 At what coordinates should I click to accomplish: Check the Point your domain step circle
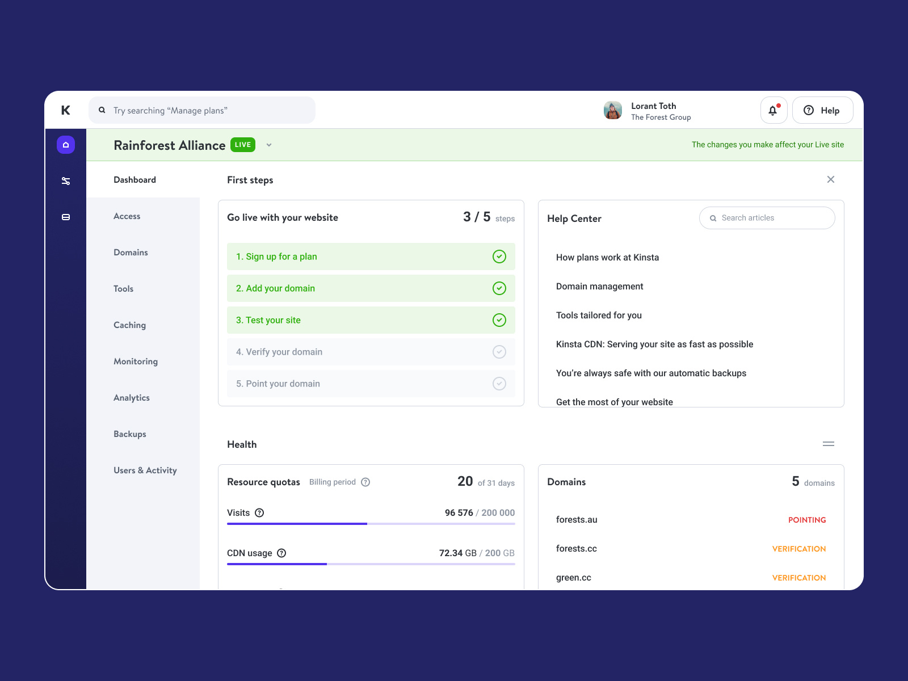pos(499,384)
